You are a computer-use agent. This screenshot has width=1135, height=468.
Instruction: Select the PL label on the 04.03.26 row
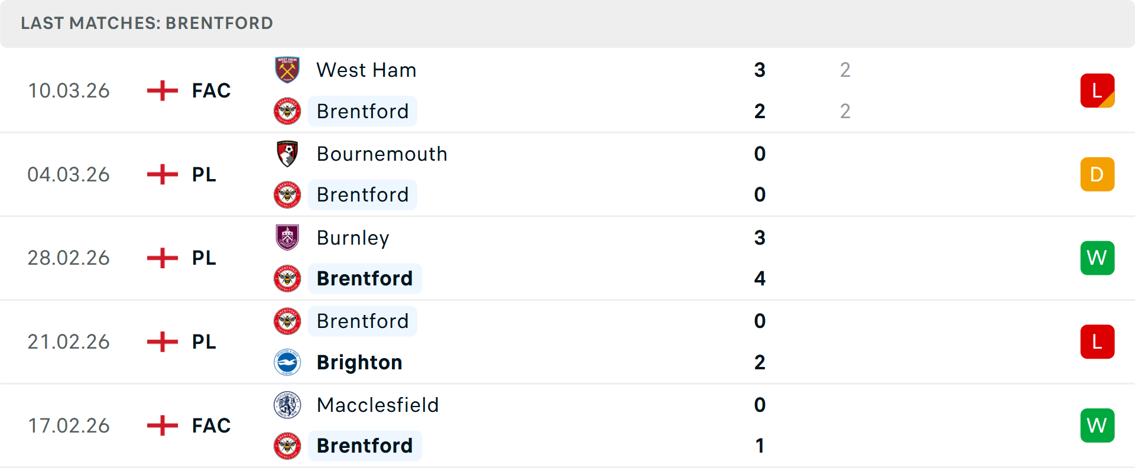203,174
